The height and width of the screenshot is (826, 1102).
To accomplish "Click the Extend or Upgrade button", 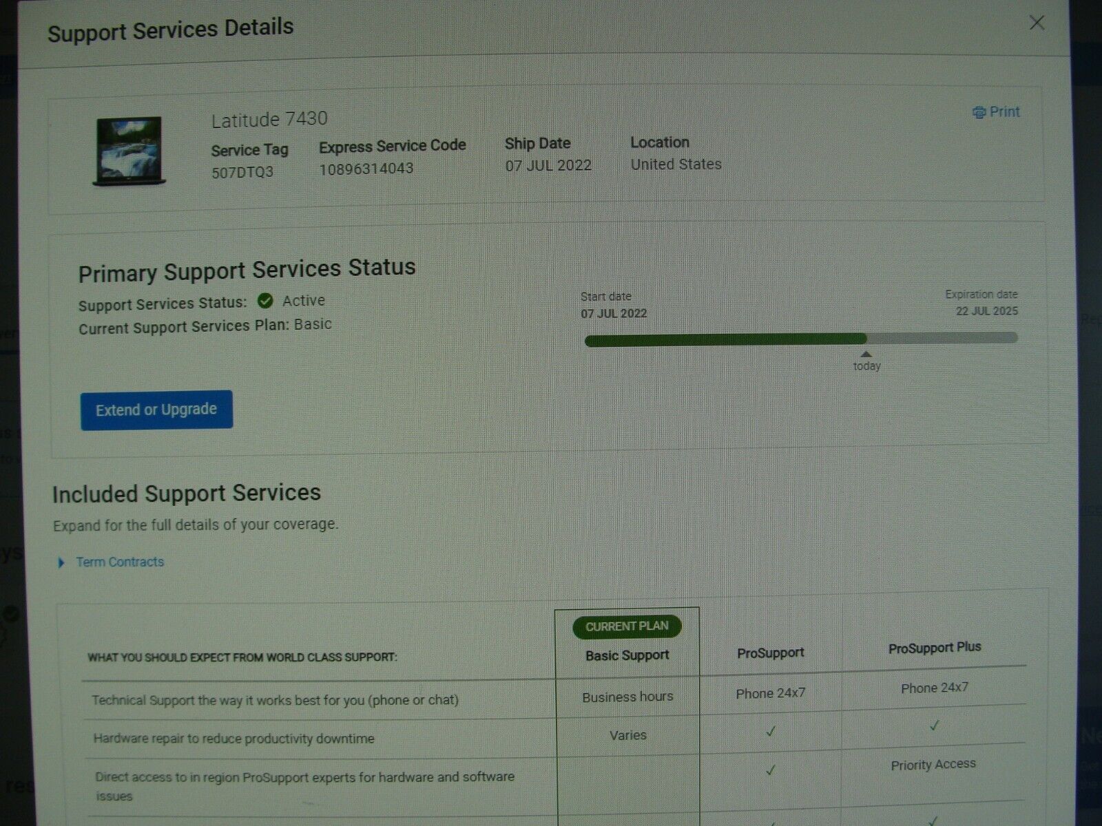I will pyautogui.click(x=156, y=409).
